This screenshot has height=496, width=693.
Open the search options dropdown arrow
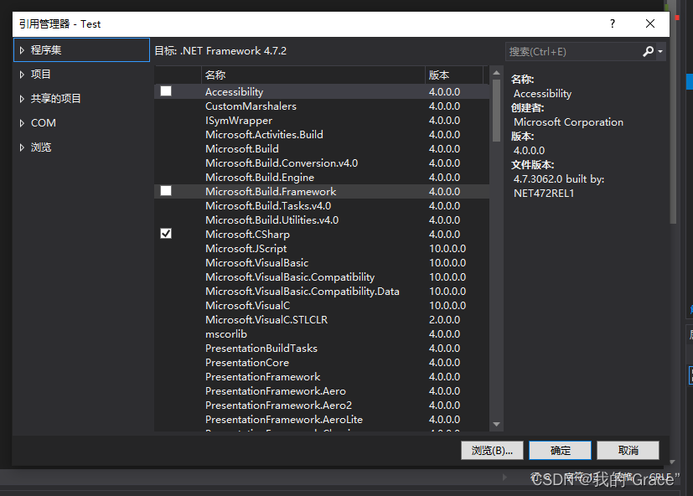(x=660, y=52)
